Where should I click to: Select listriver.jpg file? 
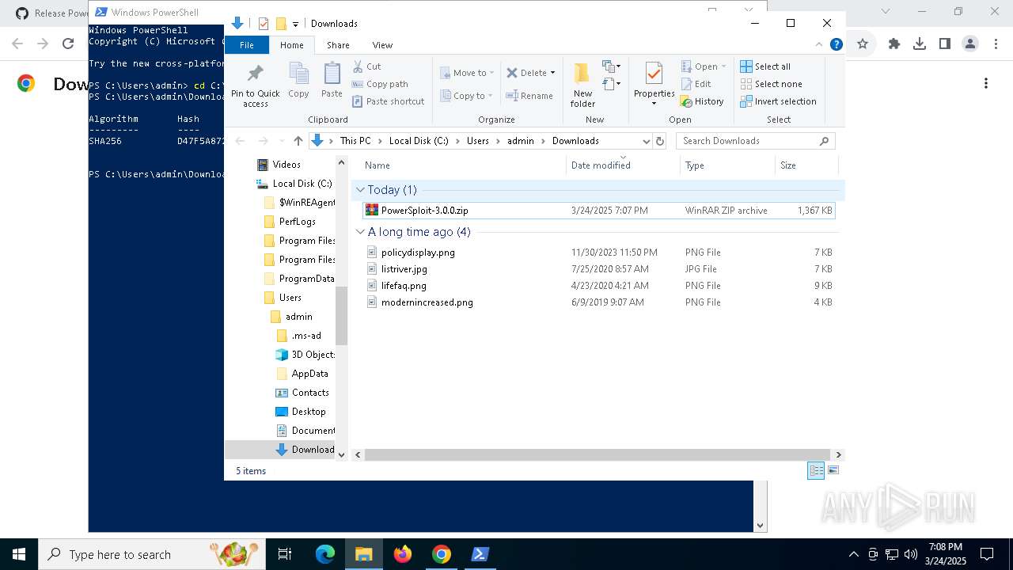(x=598, y=269)
